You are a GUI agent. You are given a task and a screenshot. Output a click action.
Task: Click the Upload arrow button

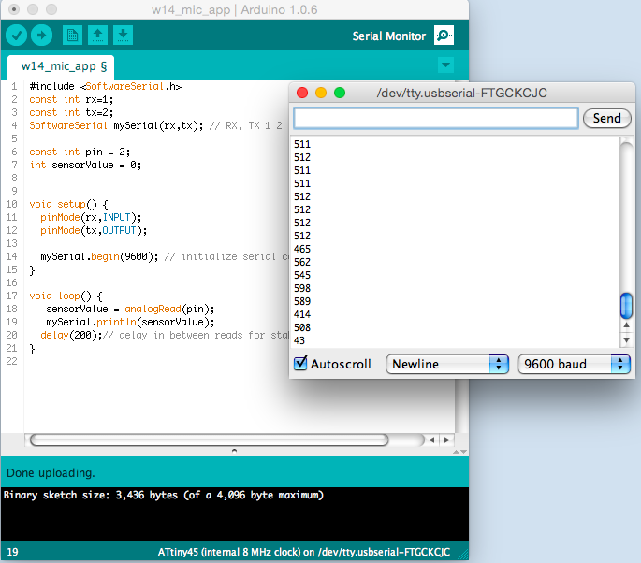tap(42, 36)
